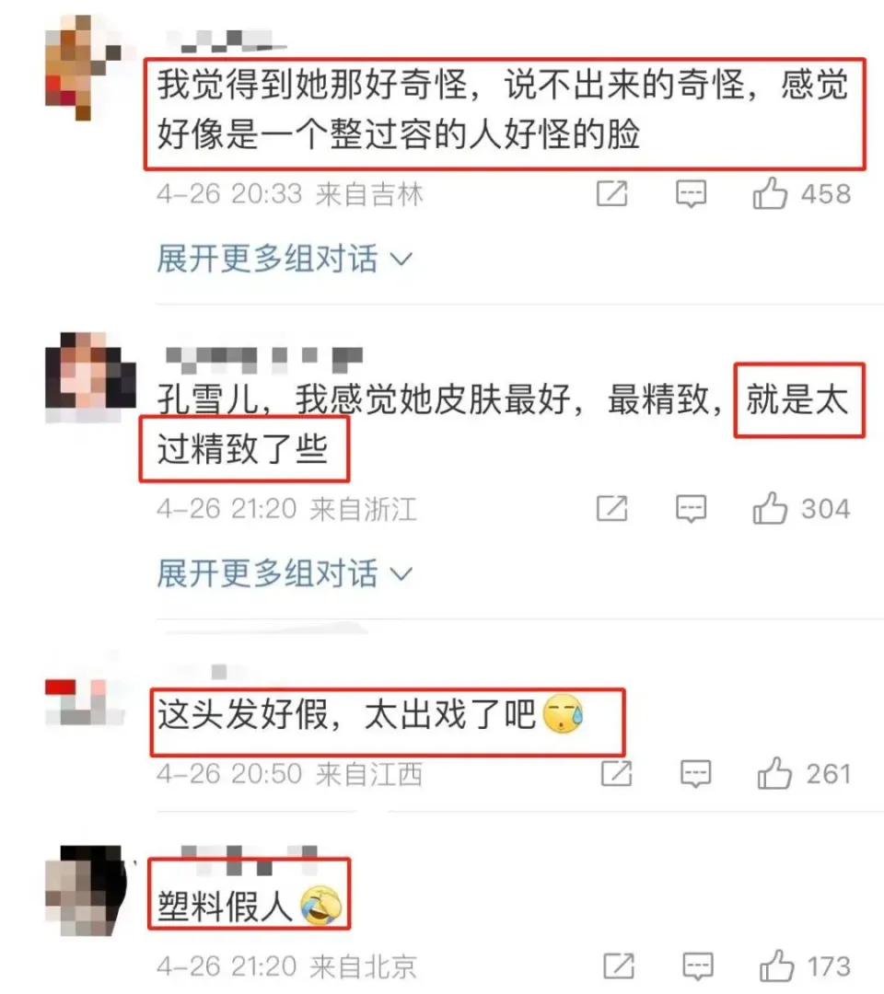The height and width of the screenshot is (994, 884).
Task: Reply to the comment from 浙江
Action: [x=691, y=508]
